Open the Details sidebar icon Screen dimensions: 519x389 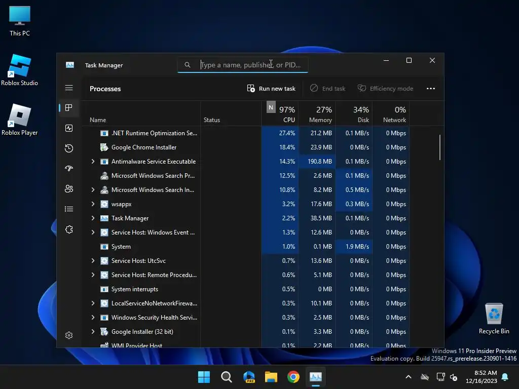[69, 209]
